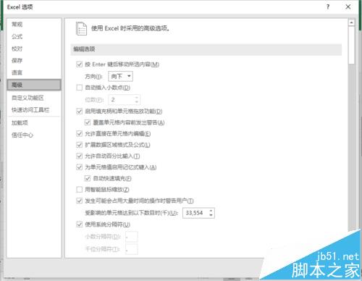Uncheck 使用系统分隔符 checkbox
The image size is (362, 281).
click(79, 225)
